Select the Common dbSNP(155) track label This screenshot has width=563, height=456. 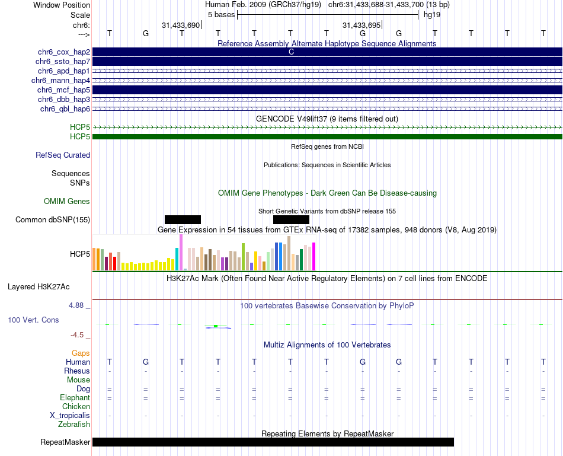pyautogui.click(x=53, y=219)
